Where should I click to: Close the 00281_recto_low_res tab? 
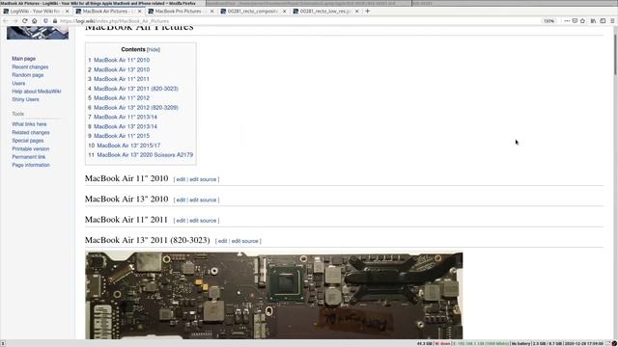(x=356, y=12)
